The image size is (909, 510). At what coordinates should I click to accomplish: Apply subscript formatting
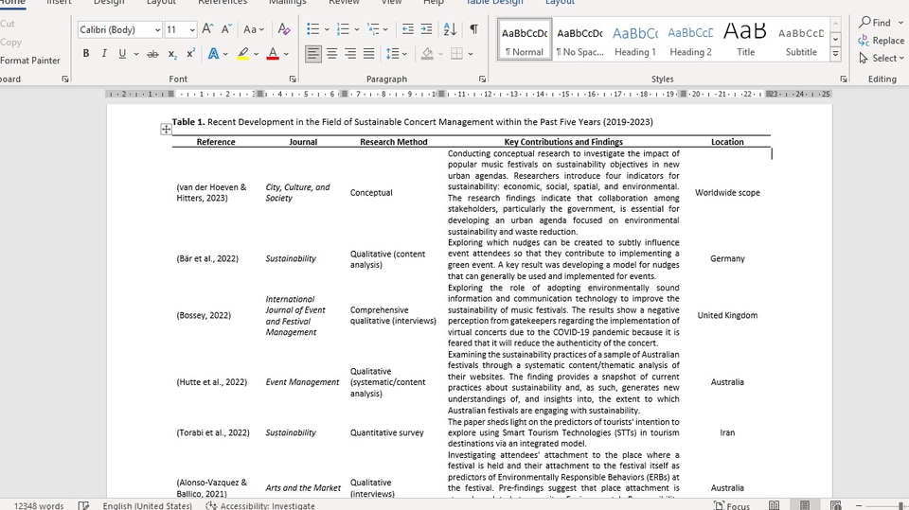coord(174,54)
